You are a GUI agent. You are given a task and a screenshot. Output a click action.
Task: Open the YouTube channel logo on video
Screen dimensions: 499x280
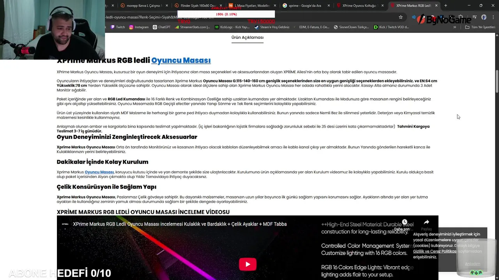click(65, 224)
